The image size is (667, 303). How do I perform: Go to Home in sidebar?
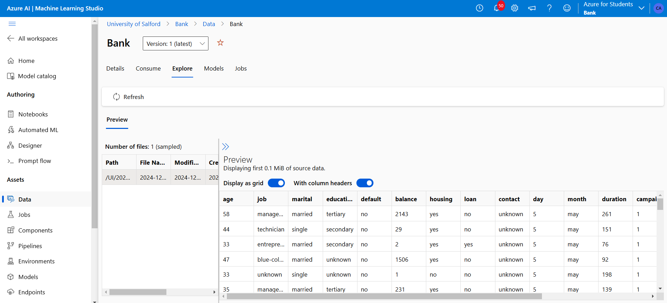pos(26,61)
